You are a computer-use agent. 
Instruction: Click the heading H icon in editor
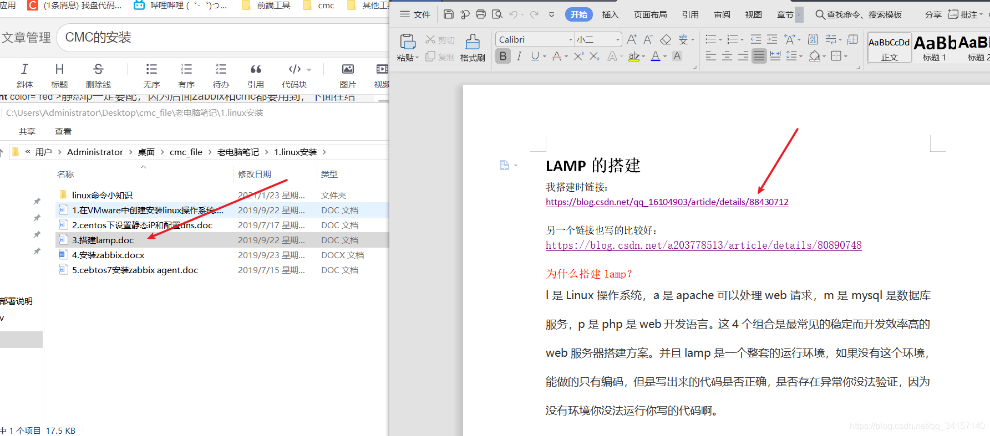click(x=59, y=69)
